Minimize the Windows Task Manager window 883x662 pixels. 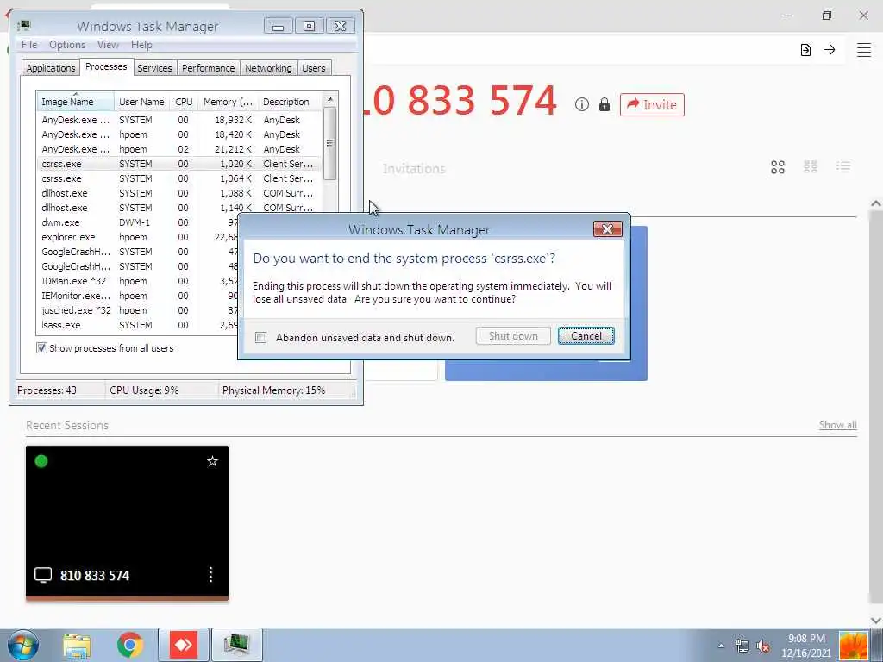(x=279, y=26)
